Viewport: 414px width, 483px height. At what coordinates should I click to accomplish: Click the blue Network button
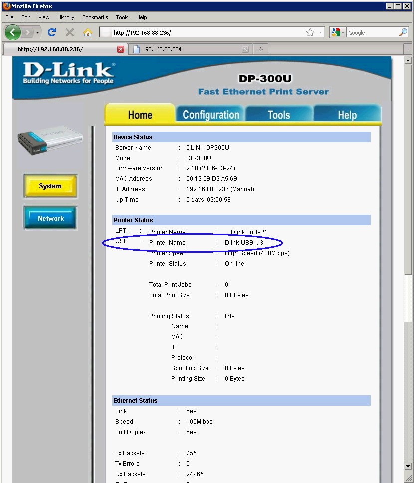coord(50,218)
